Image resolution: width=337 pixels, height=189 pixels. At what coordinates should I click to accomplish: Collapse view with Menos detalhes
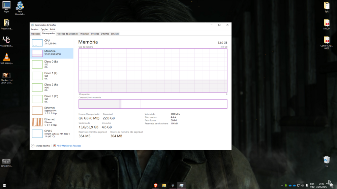pos(41,146)
